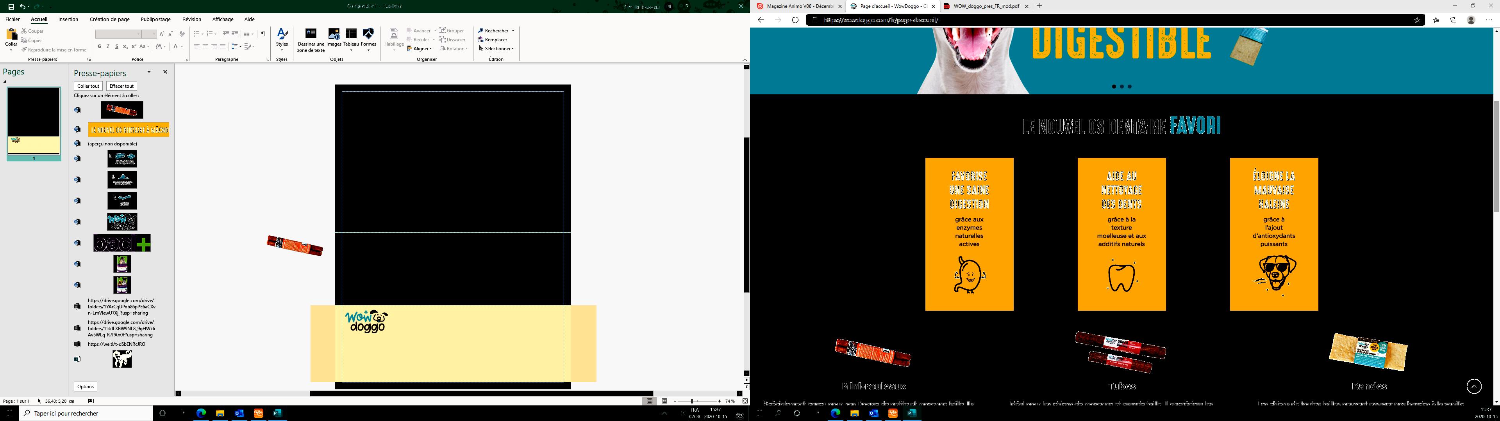The image size is (1500, 421).
Task: Toggle paragraph marks (¶) display
Action: (263, 34)
